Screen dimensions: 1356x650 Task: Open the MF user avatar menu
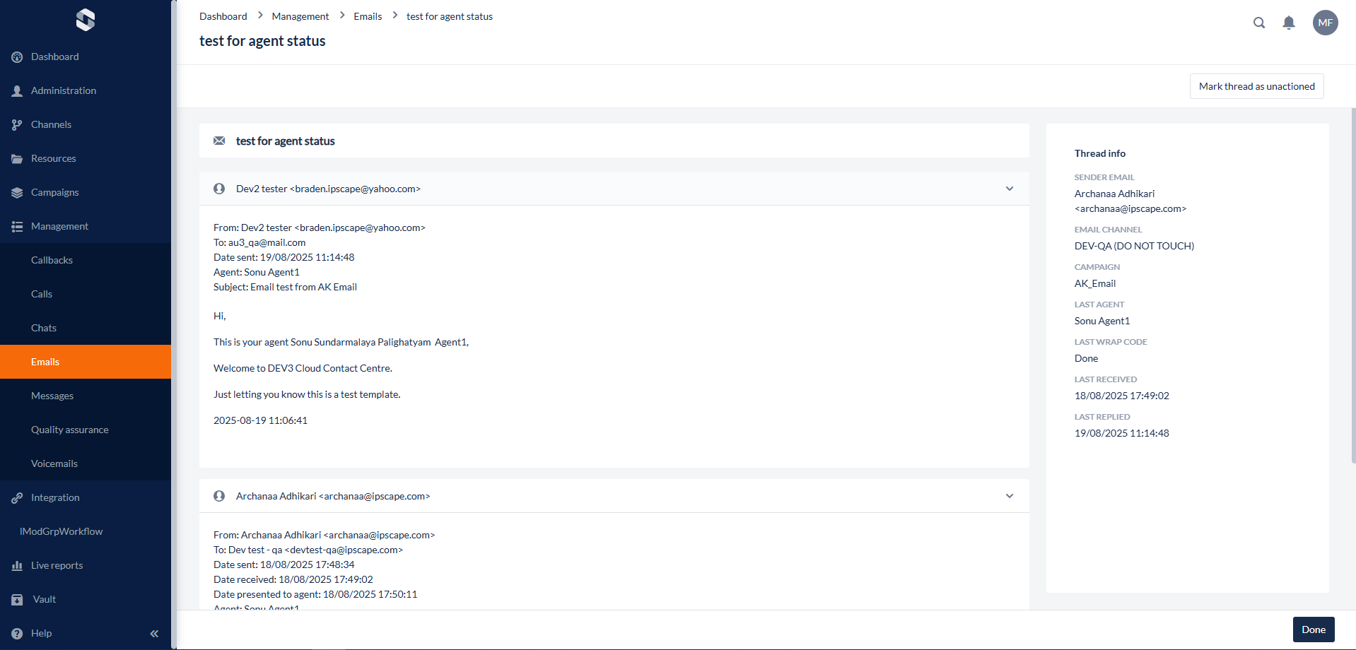coord(1325,23)
